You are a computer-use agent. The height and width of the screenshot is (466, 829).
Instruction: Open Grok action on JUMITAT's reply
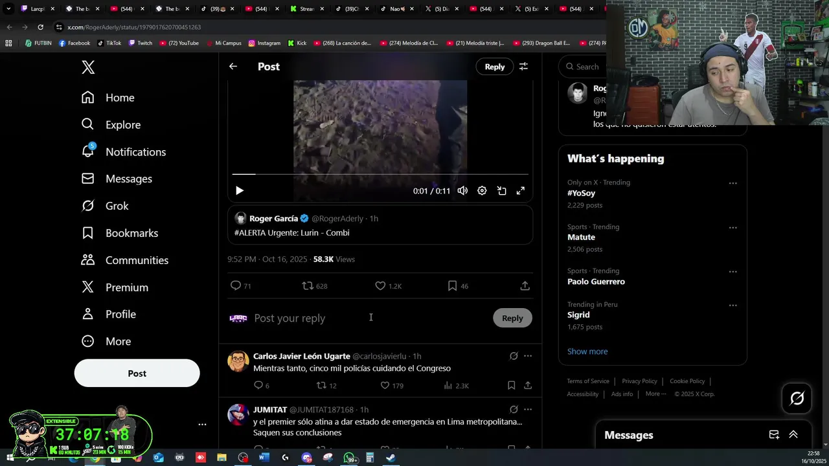(x=514, y=410)
